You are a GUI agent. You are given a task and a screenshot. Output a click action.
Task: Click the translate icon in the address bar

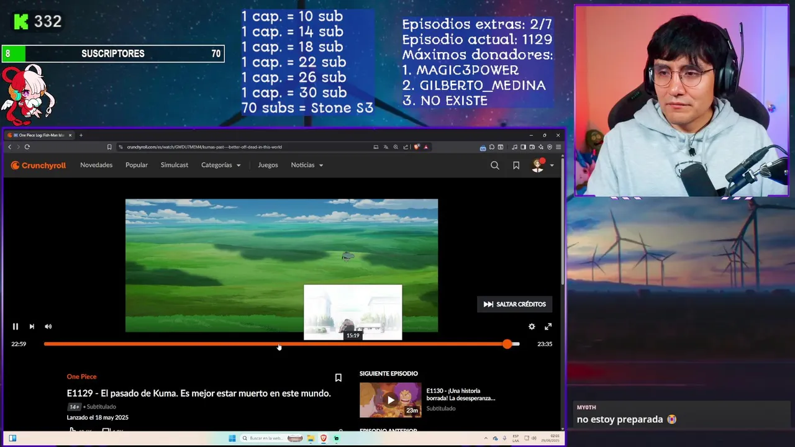click(x=386, y=147)
